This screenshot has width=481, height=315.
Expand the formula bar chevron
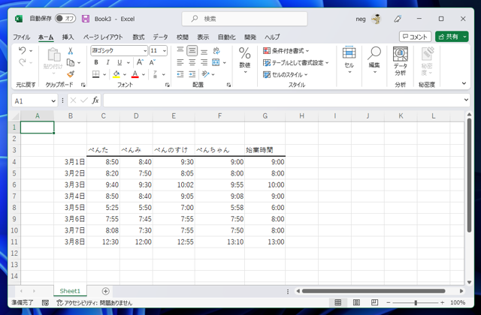pos(466,100)
